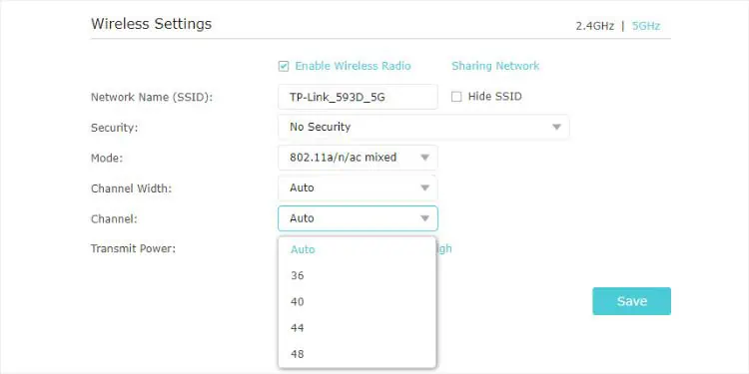Click the Hide SSID label text
The height and width of the screenshot is (374, 749).
click(x=495, y=97)
